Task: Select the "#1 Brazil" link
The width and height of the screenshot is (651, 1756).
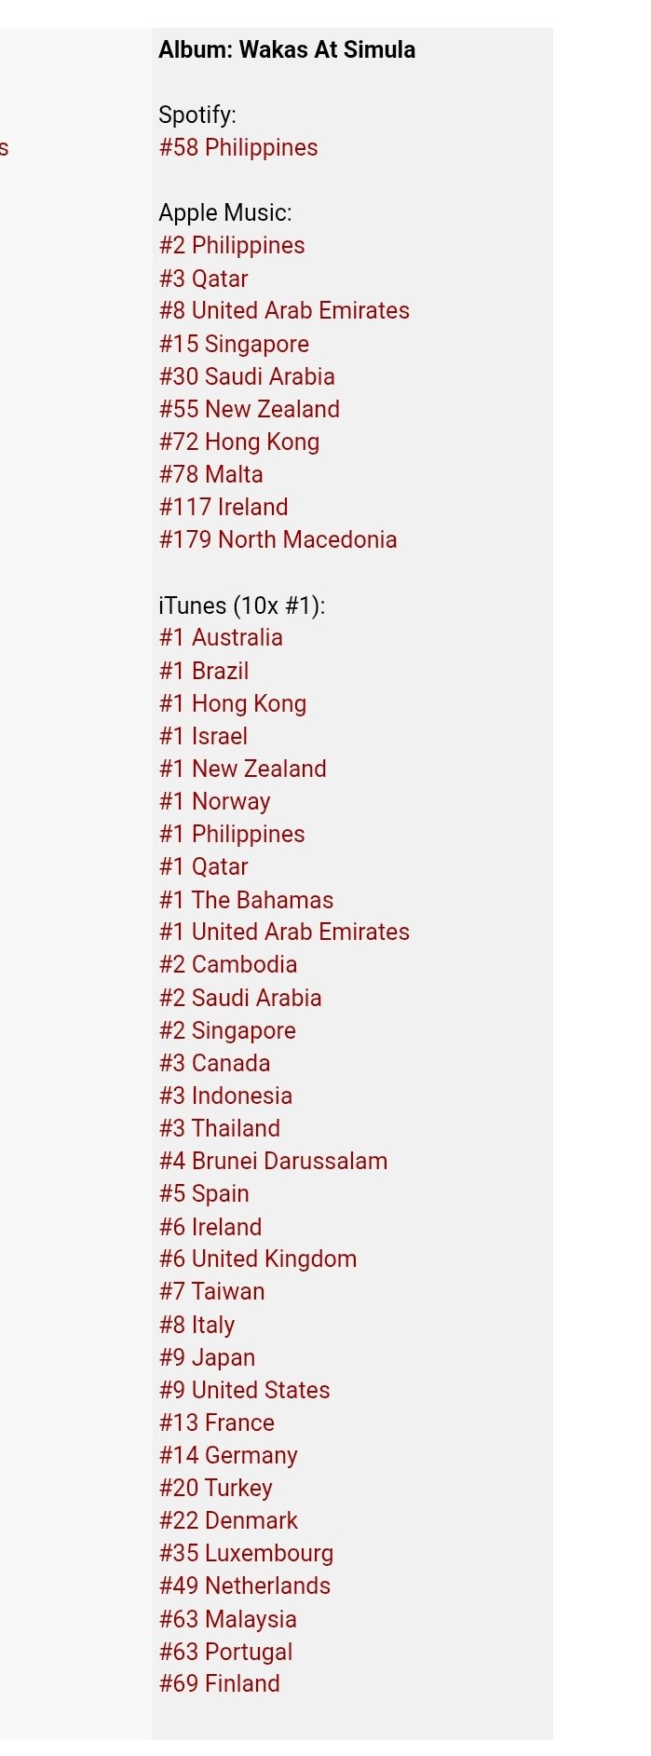Action: (x=203, y=671)
